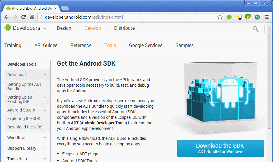Click the Android SDK Tools bullet

[x=79, y=161]
